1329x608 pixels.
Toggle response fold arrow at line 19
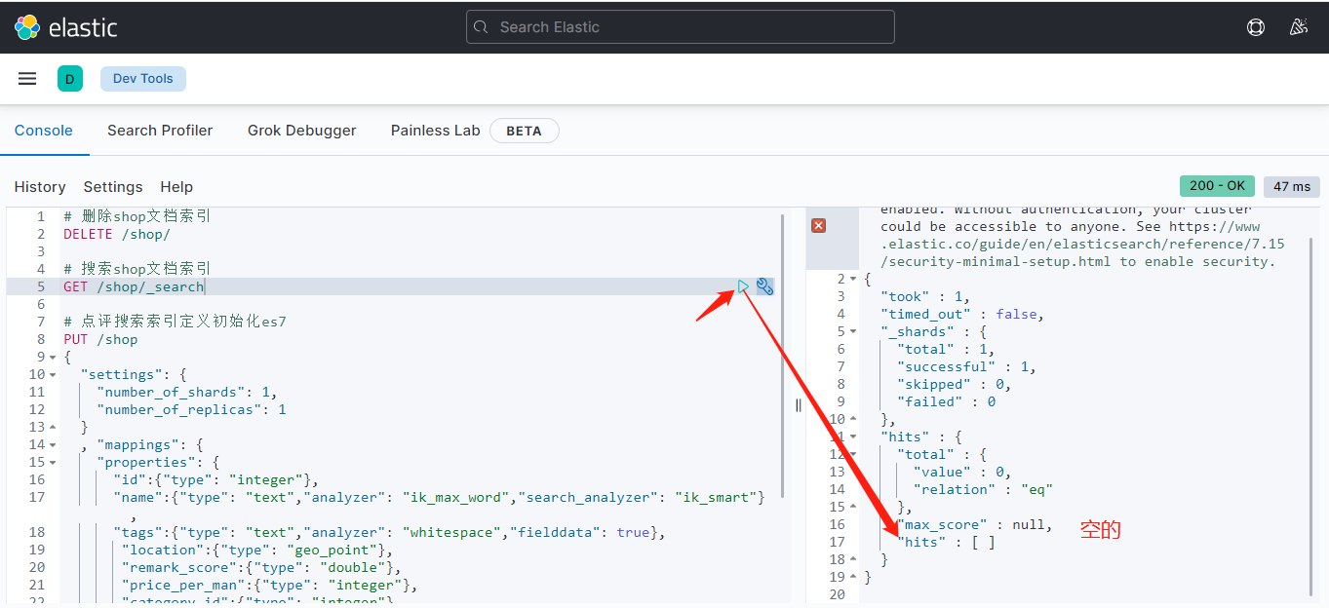[855, 578]
